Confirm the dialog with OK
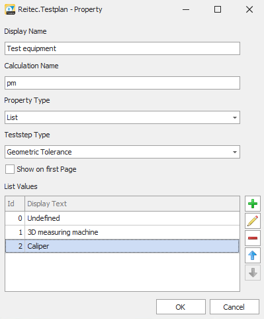The width and height of the screenshot is (264, 319). pyautogui.click(x=181, y=307)
